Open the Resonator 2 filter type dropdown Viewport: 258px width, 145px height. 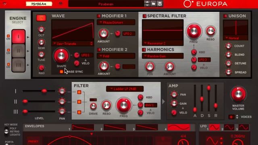pos(163,43)
